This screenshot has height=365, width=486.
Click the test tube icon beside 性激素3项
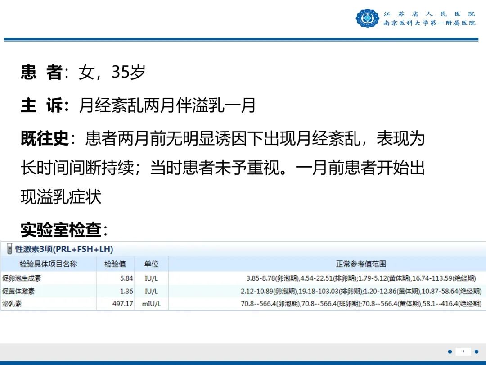point(9,249)
